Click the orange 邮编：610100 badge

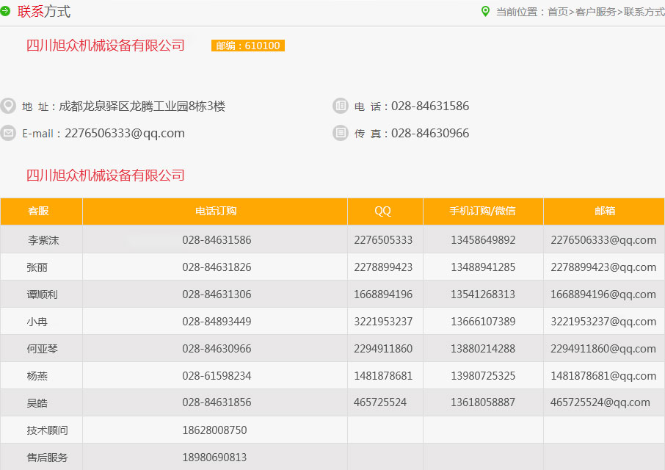[248, 46]
